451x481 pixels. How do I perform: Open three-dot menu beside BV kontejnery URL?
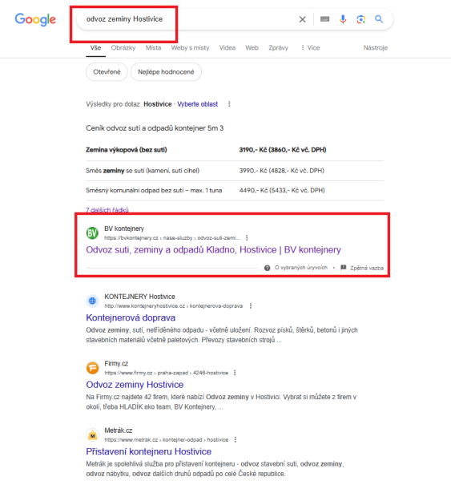point(247,238)
